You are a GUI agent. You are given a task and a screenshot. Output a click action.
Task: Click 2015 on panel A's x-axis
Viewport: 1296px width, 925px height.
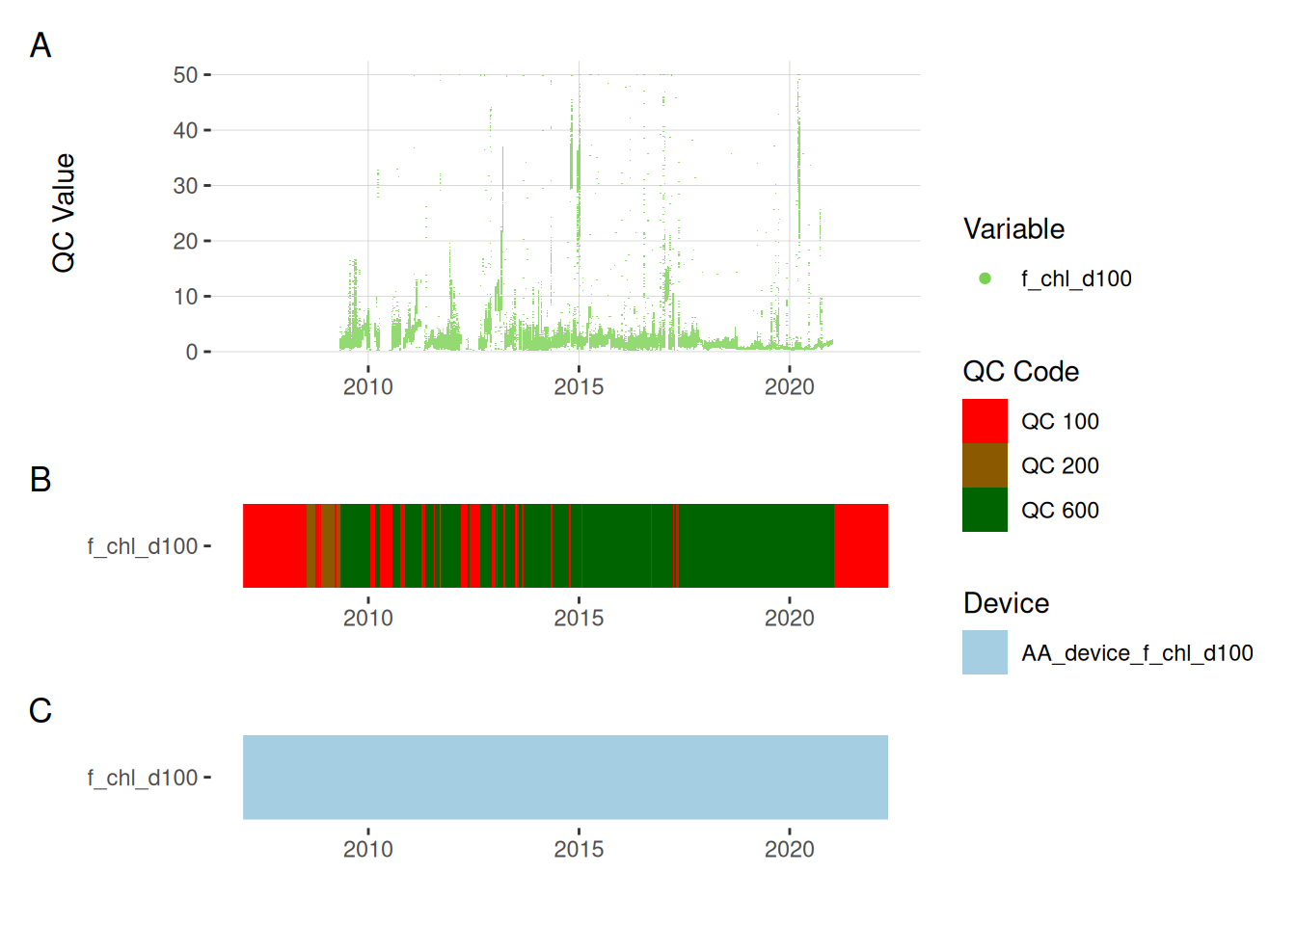579,386
